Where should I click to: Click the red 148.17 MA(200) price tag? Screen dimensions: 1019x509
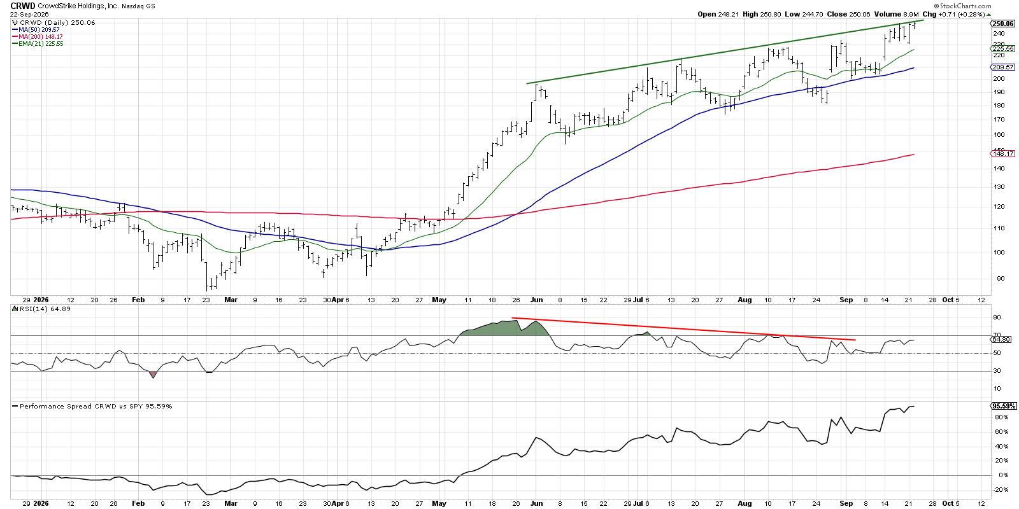tap(1003, 153)
